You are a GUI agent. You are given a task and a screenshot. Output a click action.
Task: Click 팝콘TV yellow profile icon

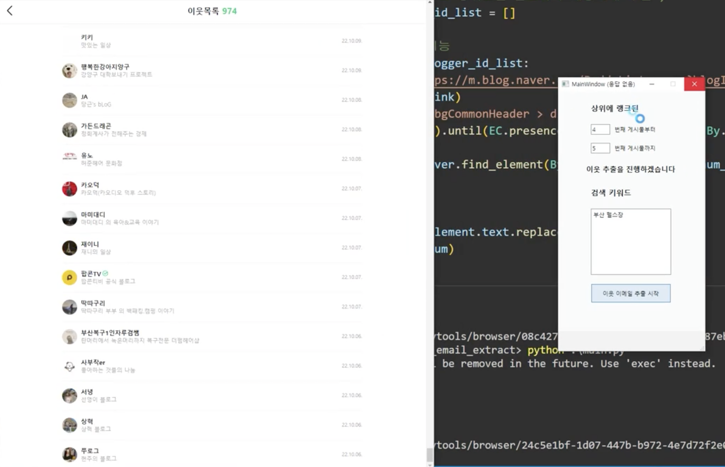(69, 277)
